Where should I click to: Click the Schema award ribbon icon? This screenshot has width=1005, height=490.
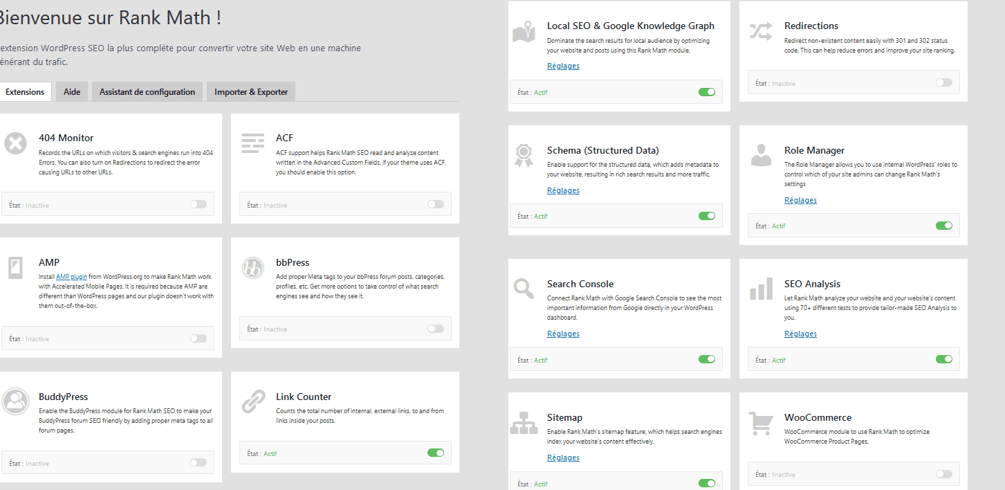coord(523,155)
